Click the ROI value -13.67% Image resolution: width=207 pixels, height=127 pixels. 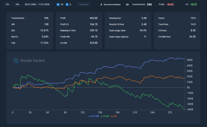click(x=44, y=30)
